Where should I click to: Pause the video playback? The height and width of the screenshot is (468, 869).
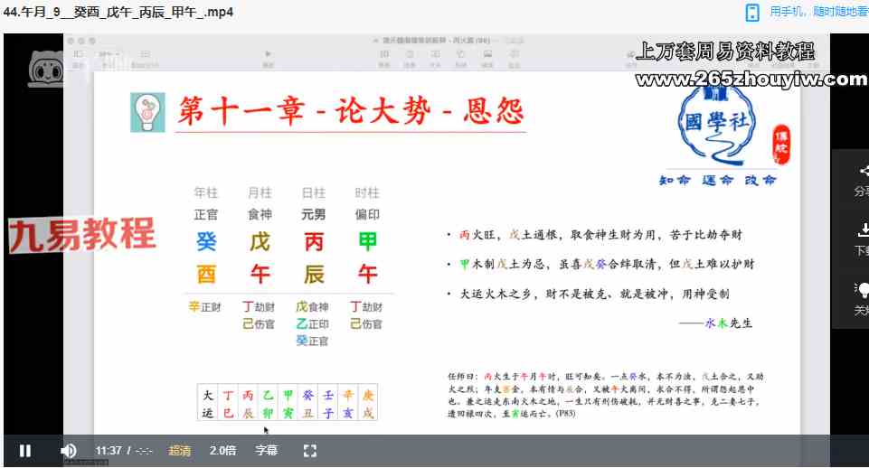point(25,451)
